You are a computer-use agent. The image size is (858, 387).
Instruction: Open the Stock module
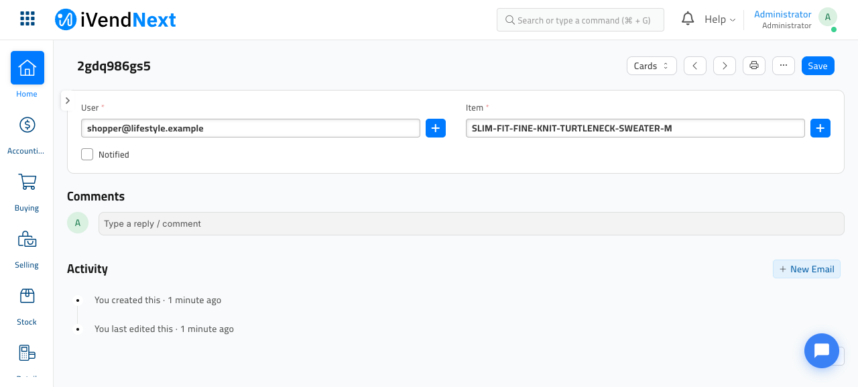pyautogui.click(x=27, y=307)
